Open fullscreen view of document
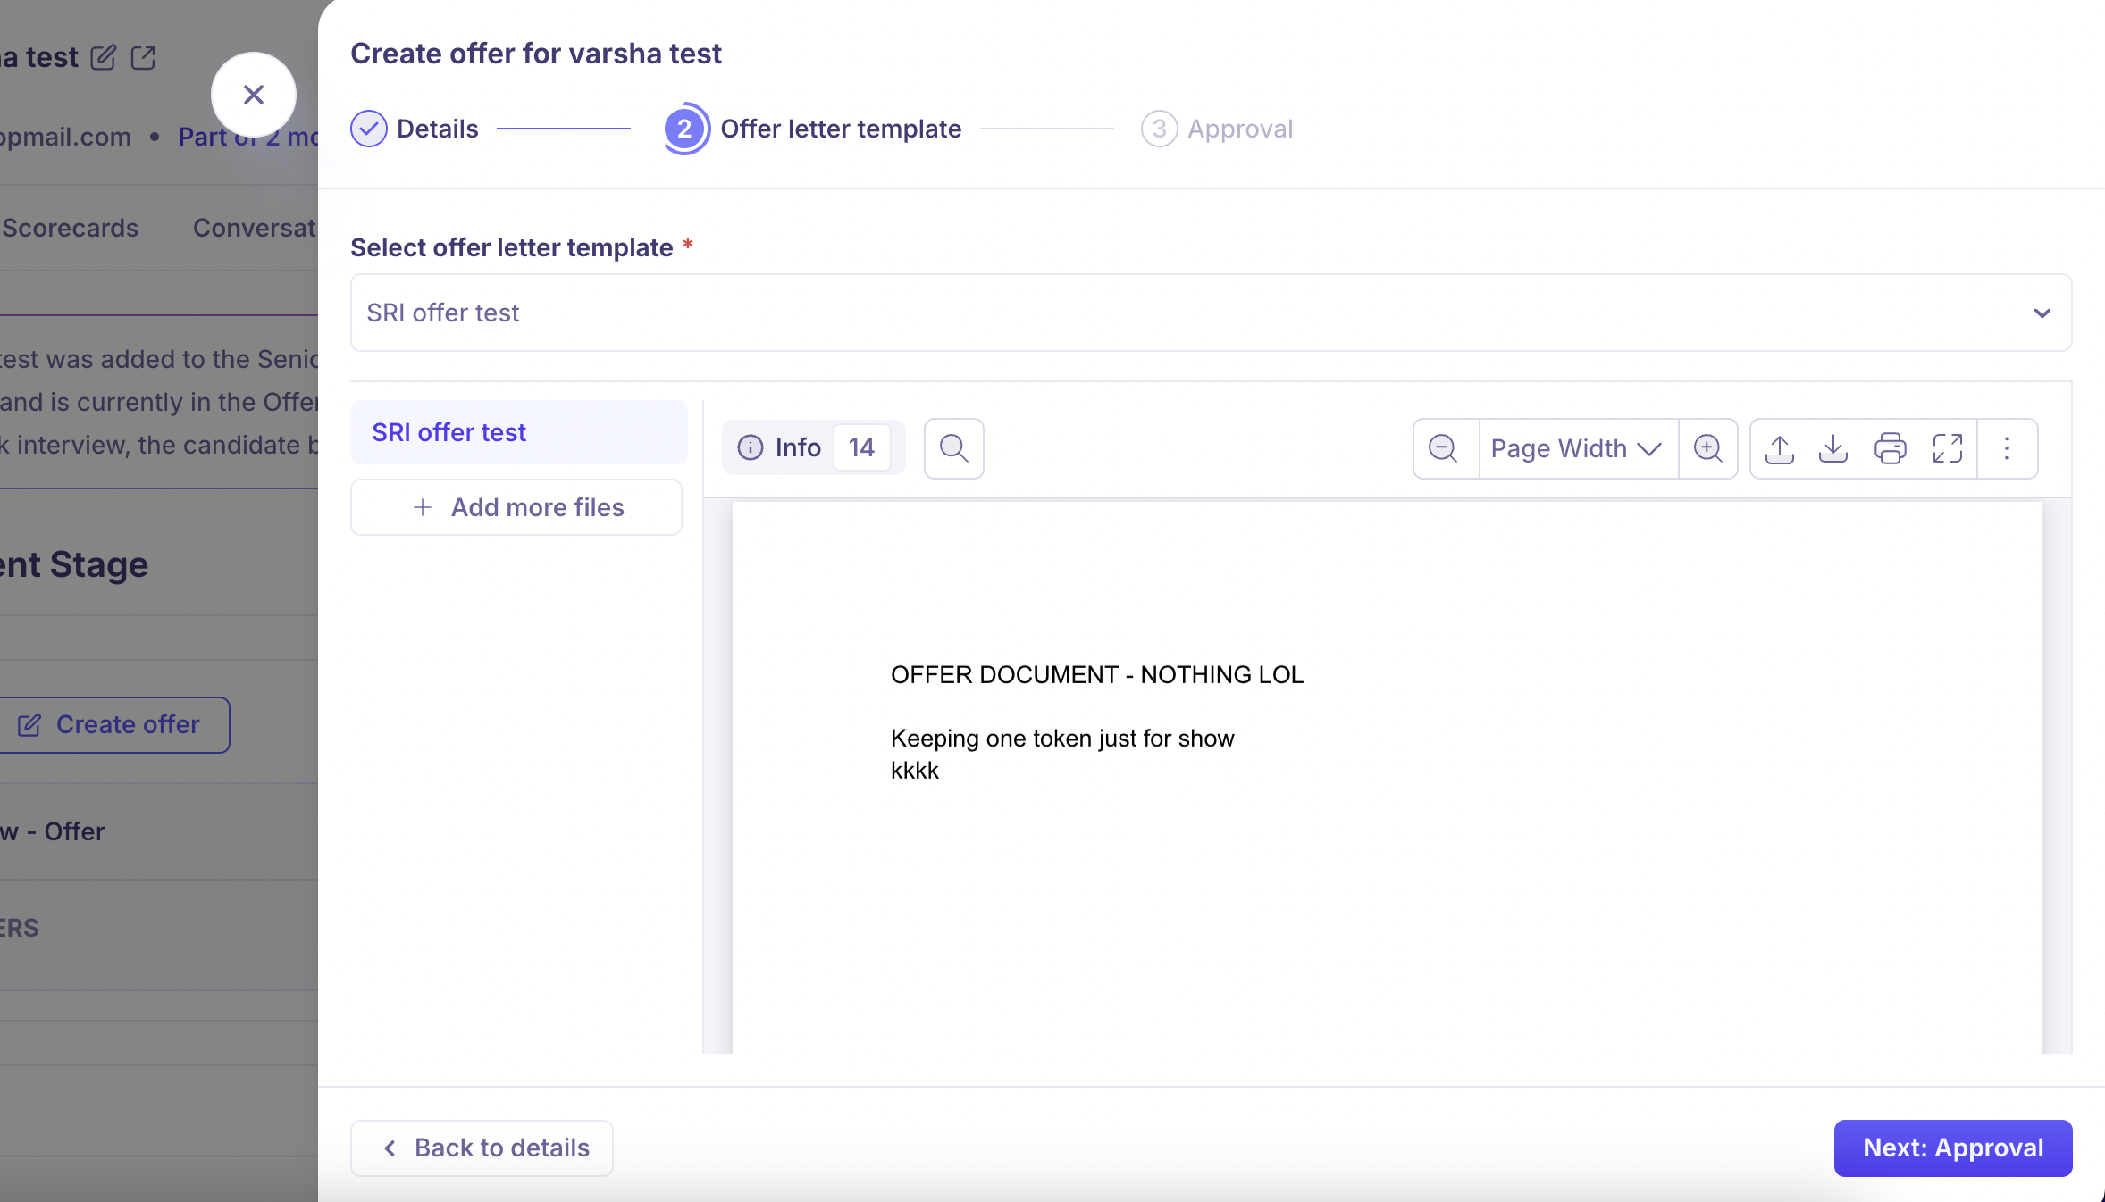Viewport: 2105px width, 1202px height. (x=1947, y=448)
